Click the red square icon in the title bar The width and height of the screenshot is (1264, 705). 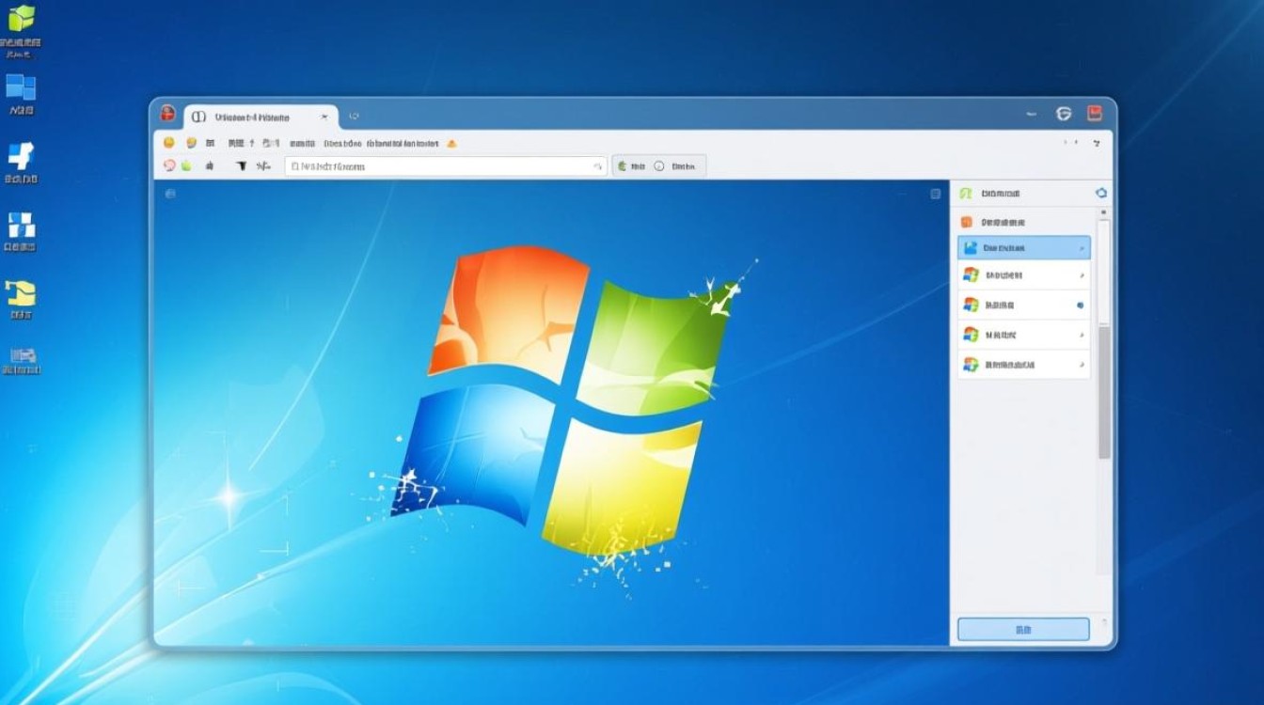pos(1094,114)
